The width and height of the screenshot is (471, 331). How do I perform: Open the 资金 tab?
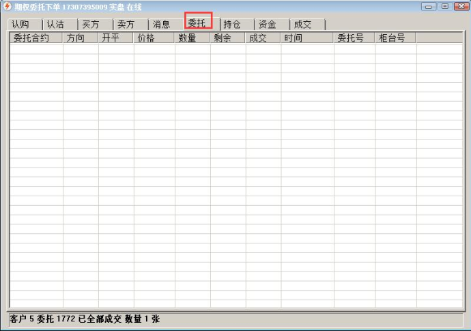[x=267, y=25]
